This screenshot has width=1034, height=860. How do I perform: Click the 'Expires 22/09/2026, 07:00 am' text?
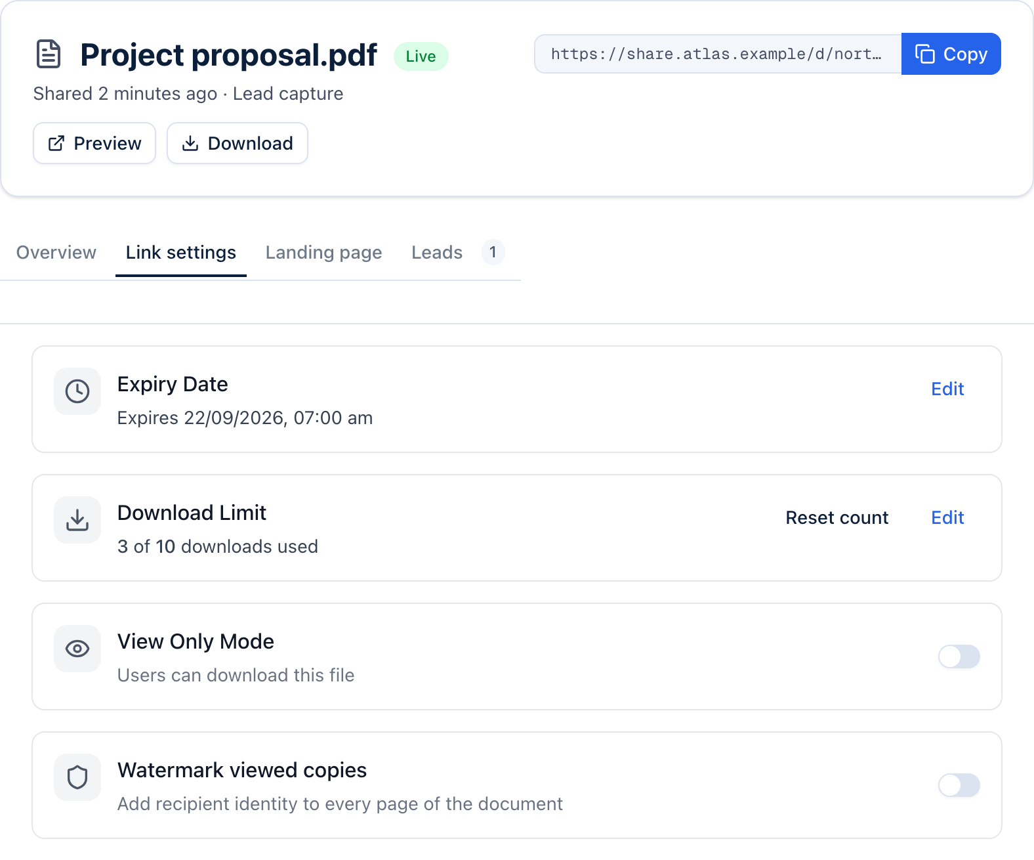pos(245,418)
